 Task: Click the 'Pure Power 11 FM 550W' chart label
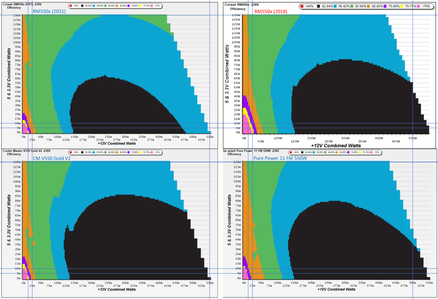pyautogui.click(x=280, y=158)
